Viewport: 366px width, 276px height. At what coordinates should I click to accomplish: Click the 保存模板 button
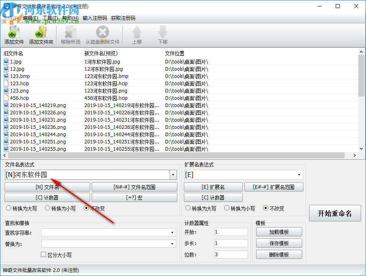[279, 243]
